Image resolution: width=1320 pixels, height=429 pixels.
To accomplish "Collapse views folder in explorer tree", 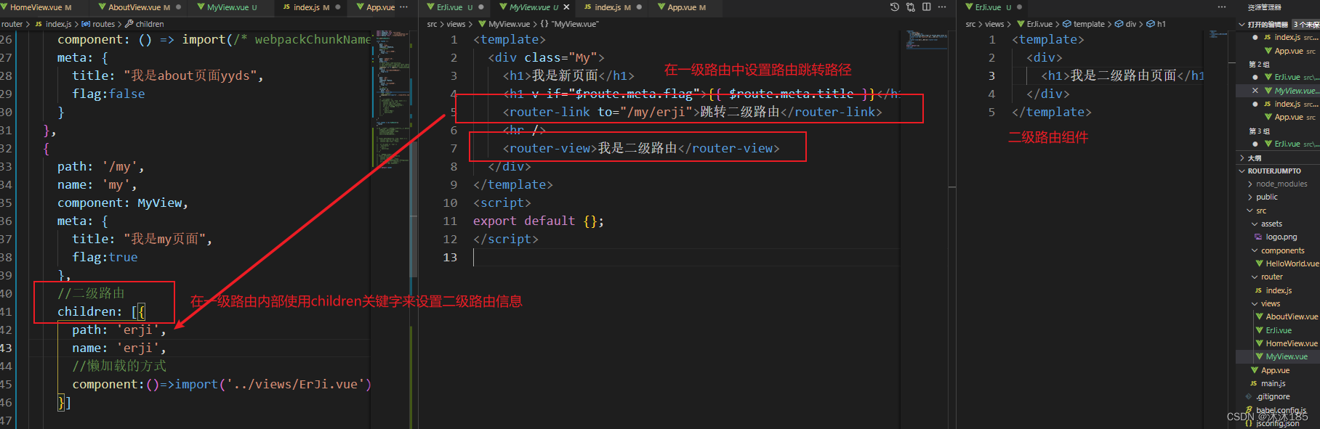I will (x=1278, y=303).
